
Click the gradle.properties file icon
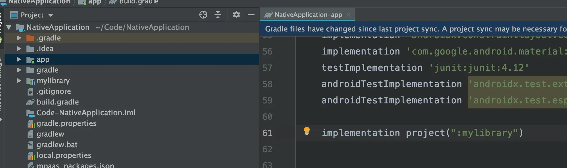[x=30, y=124]
